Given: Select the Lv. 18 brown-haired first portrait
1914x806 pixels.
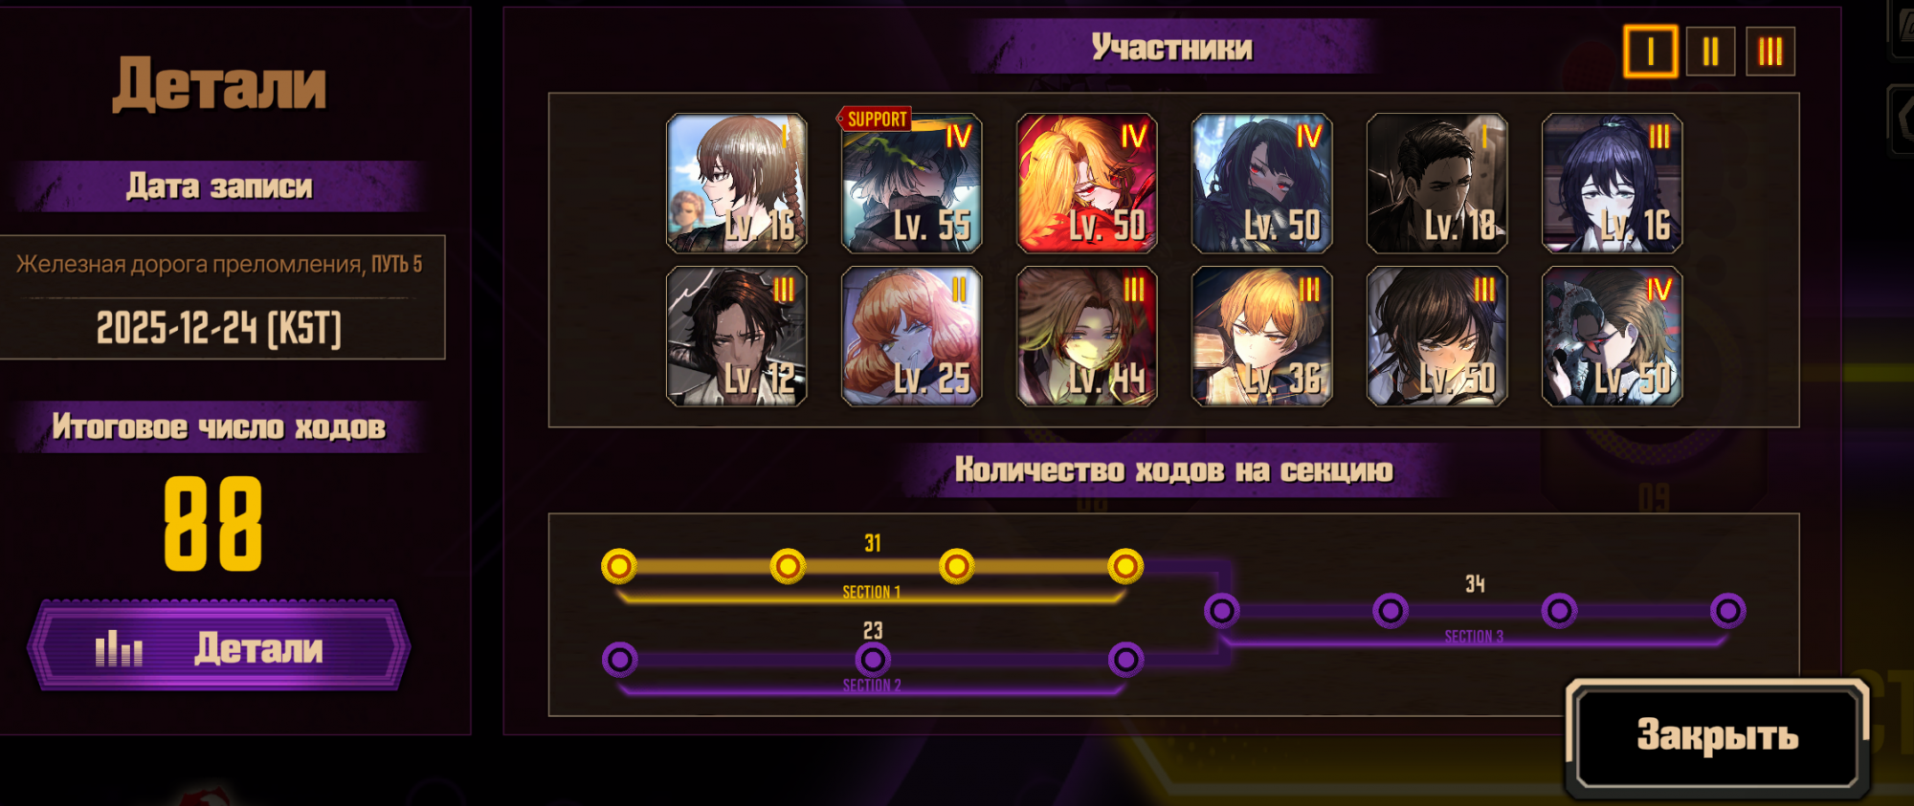Looking at the screenshot, I should pyautogui.click(x=736, y=183).
